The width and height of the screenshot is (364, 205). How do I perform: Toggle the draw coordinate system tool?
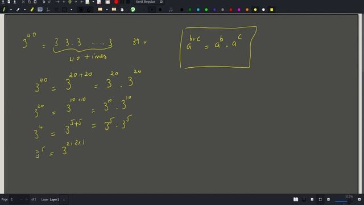point(48,10)
